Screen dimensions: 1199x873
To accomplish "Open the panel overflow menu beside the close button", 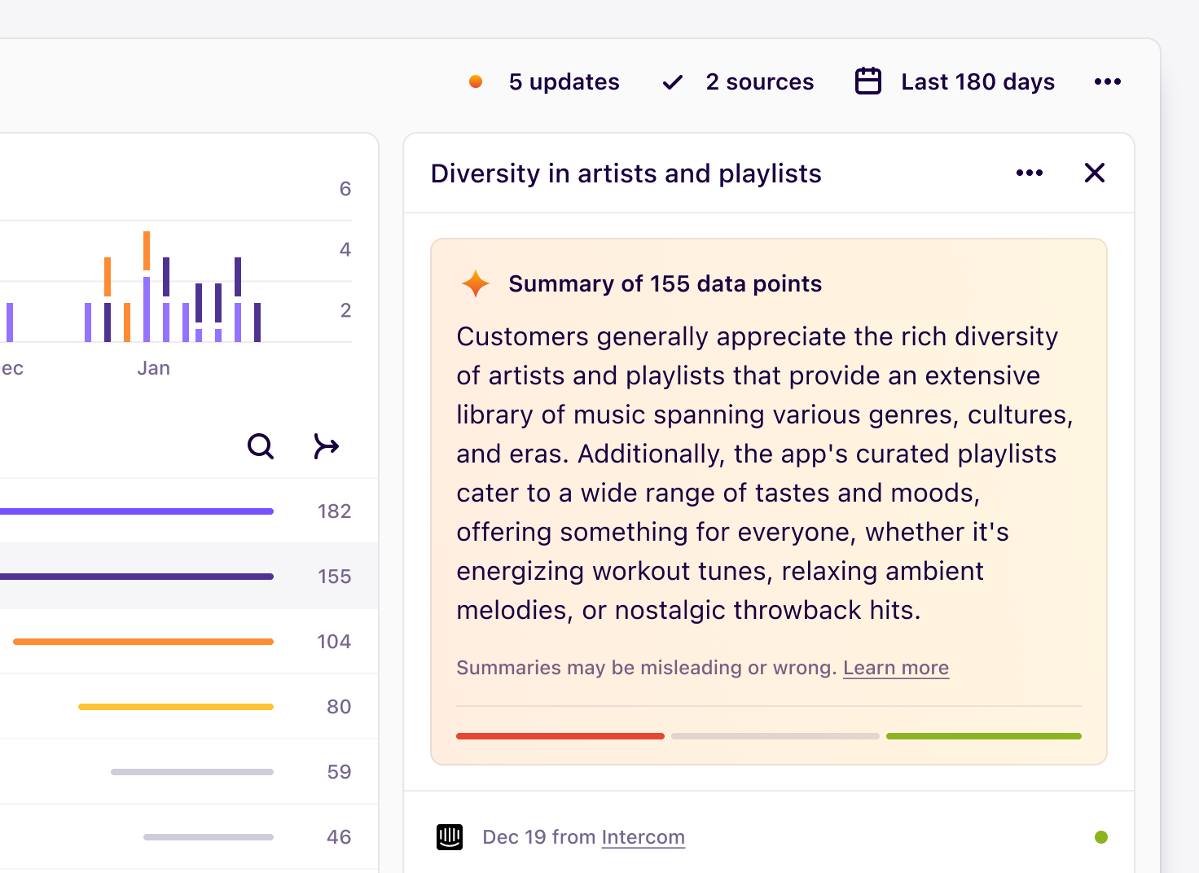I will point(1030,173).
